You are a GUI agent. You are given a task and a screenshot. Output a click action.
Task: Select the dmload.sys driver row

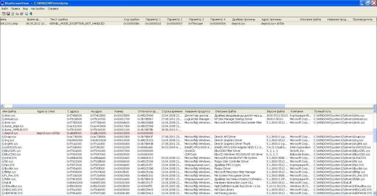coord(187,119)
